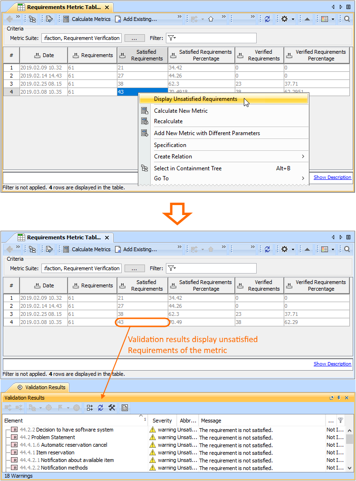
Task: Click Metric Suite ellipsis button in upper window
Action: (135, 39)
